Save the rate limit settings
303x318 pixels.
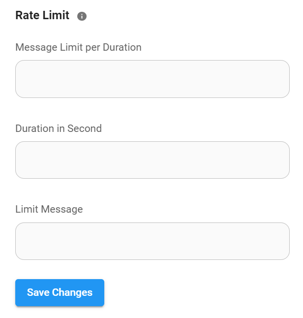point(60,292)
